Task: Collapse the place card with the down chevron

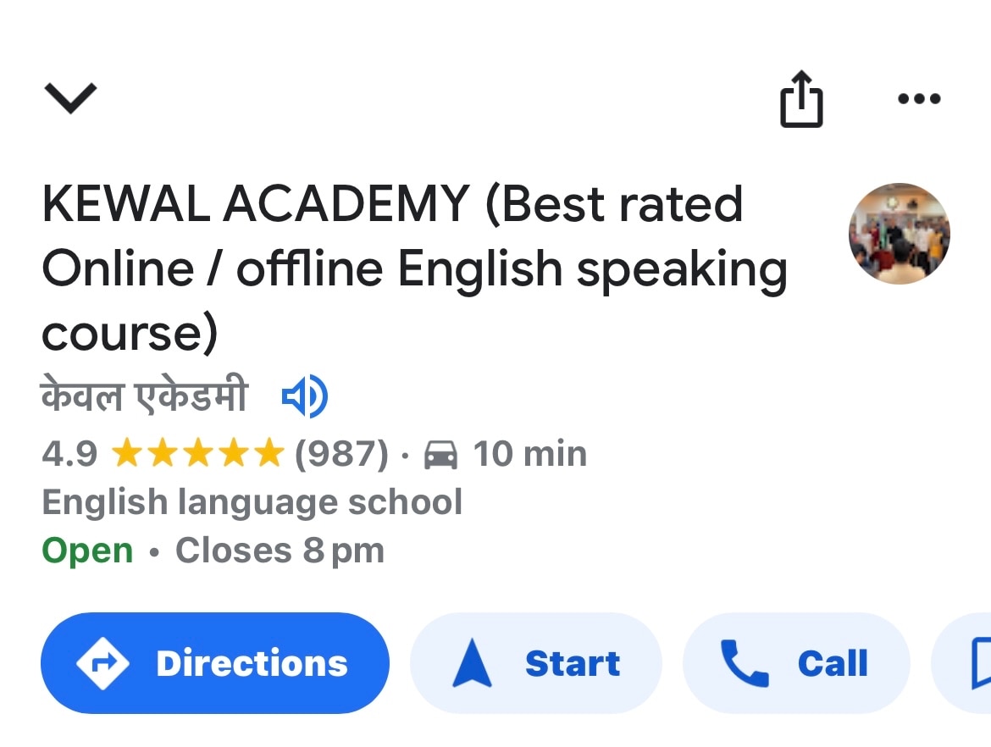Action: [70, 98]
